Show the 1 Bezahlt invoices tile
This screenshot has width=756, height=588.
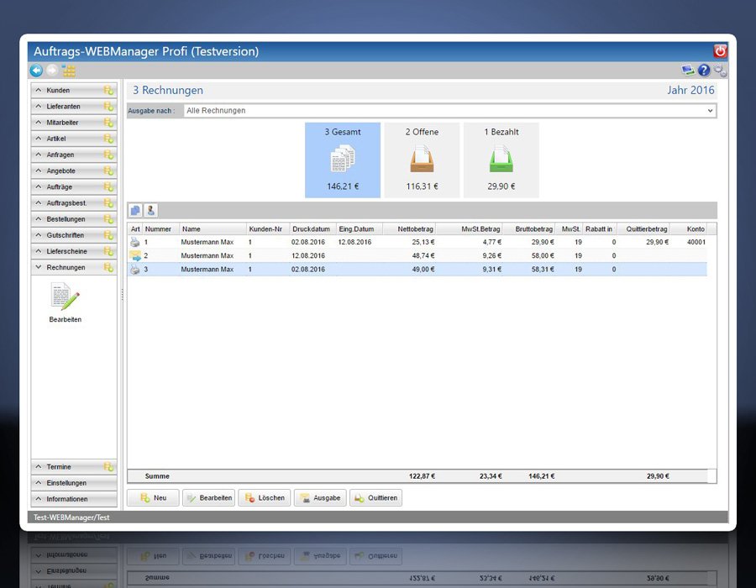click(501, 160)
